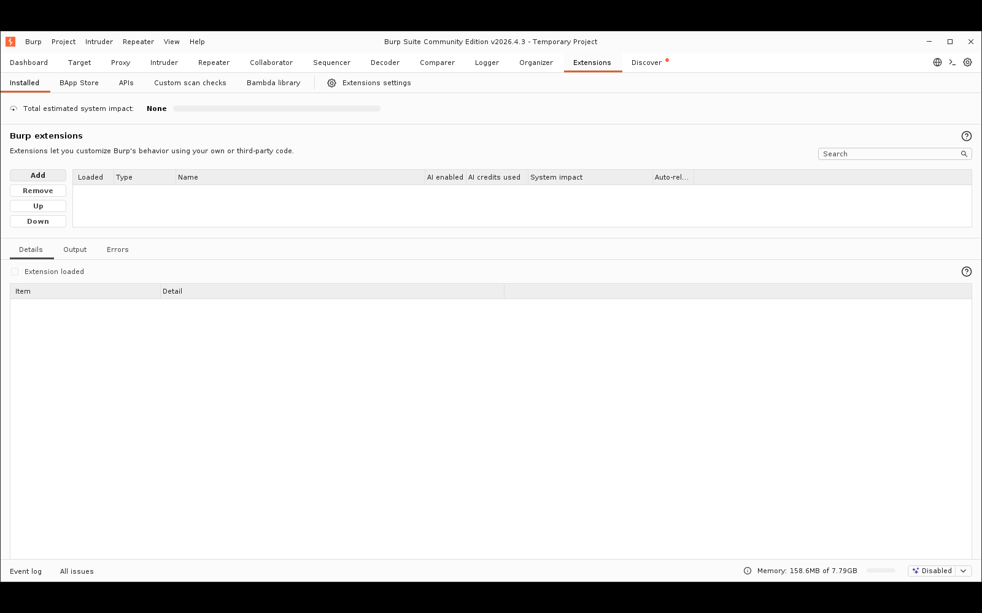Switch to the Organizer tab
982x613 pixels.
point(536,63)
